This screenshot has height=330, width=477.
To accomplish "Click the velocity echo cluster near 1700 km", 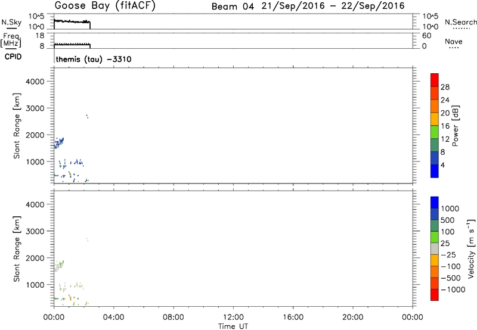I will pos(58,266).
